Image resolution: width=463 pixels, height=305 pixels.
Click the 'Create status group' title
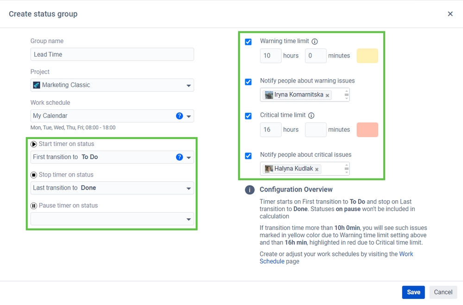(43, 14)
